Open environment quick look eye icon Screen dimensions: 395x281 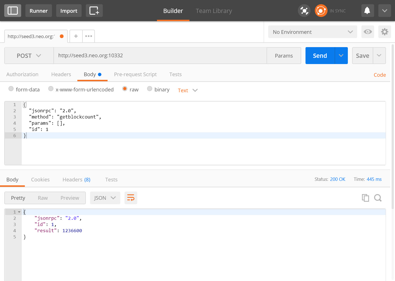(x=368, y=32)
